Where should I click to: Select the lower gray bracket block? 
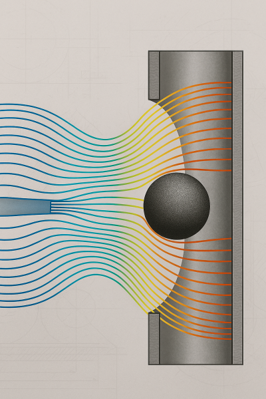(x=154, y=338)
